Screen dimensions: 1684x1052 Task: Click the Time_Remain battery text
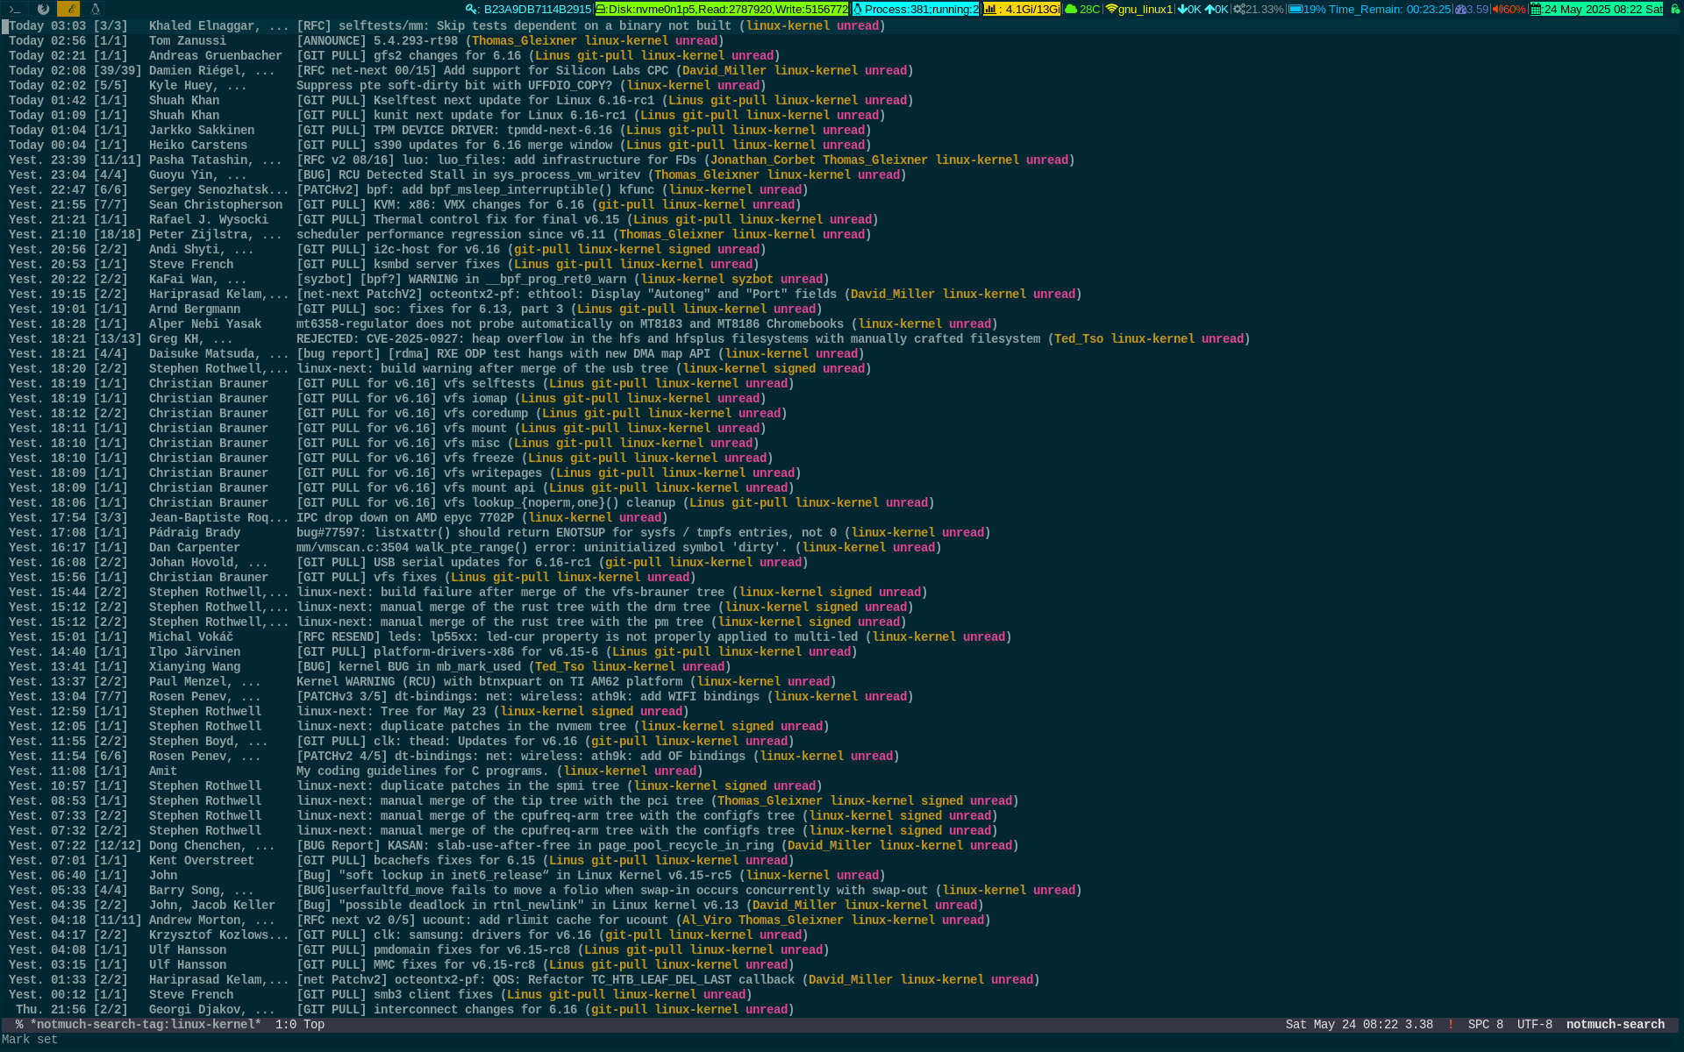pos(1389,9)
